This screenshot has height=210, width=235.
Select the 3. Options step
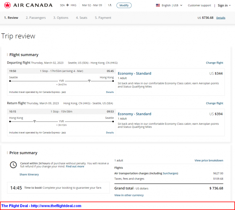click(61, 18)
